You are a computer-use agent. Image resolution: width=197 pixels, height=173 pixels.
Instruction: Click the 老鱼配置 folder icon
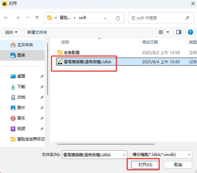pos(60,52)
